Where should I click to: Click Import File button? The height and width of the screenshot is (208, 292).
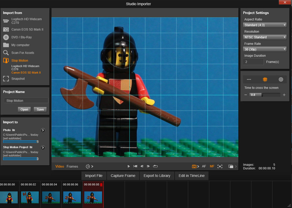point(94,176)
